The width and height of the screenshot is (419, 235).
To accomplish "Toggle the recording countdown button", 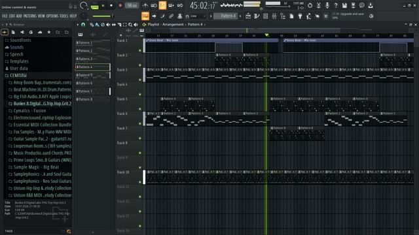I will (x=162, y=5).
